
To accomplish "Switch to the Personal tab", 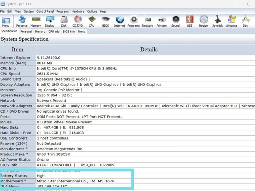I will pyautogui.click(x=26, y=32).
